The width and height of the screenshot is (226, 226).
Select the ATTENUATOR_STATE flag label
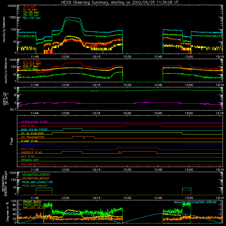[34, 122]
